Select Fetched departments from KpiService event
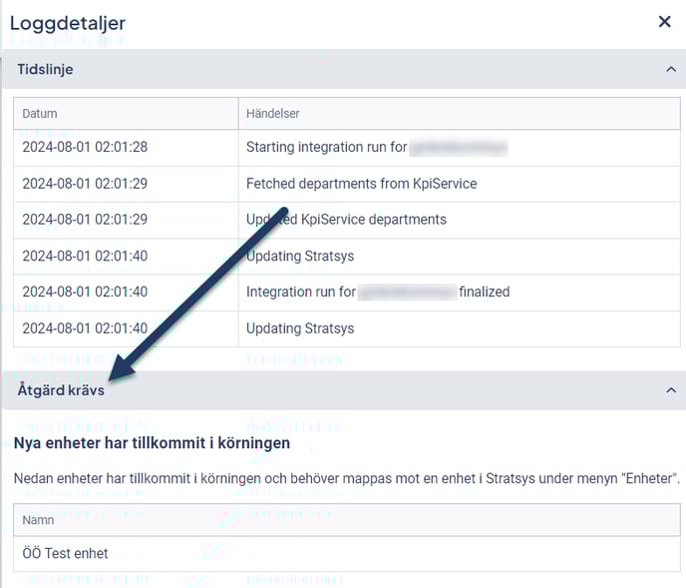Screen dimensions: 686x588 [361, 184]
